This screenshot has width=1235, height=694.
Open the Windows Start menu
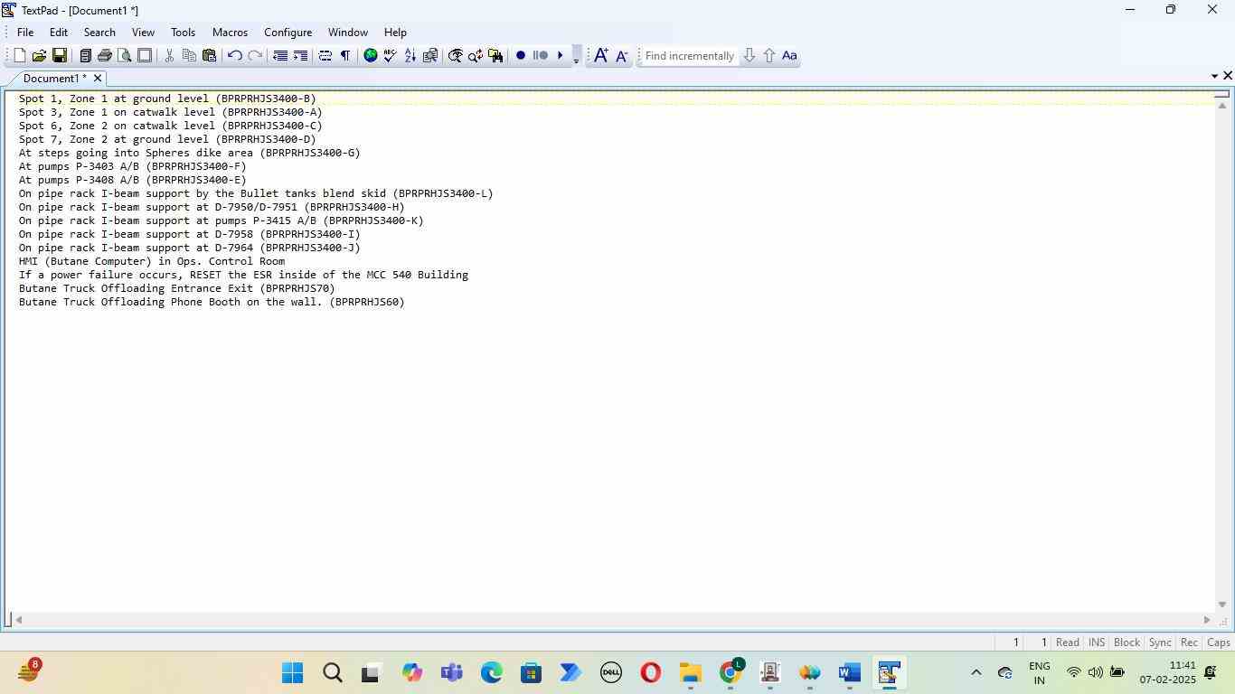point(292,673)
